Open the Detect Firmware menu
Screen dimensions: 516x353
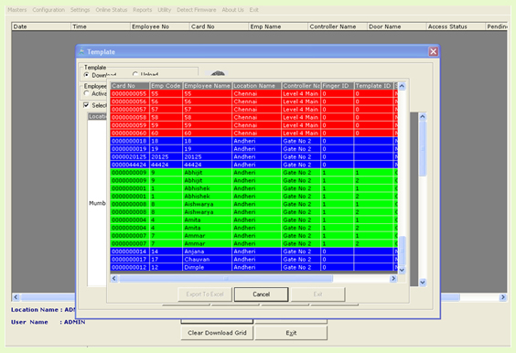[197, 10]
